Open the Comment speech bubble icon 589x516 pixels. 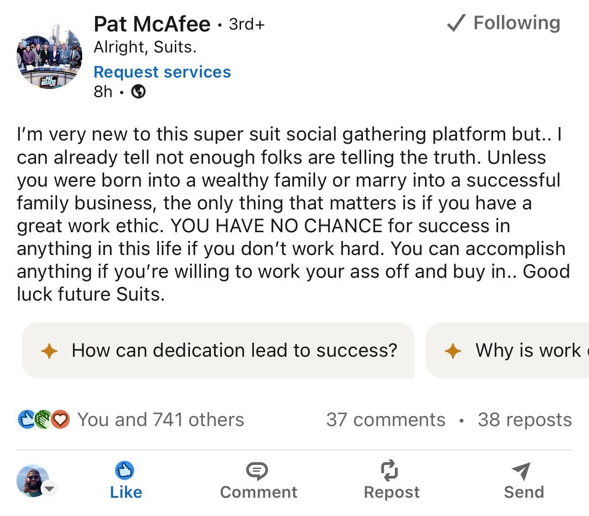(x=258, y=471)
